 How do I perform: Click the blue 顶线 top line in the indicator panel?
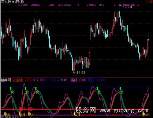click(75, 87)
